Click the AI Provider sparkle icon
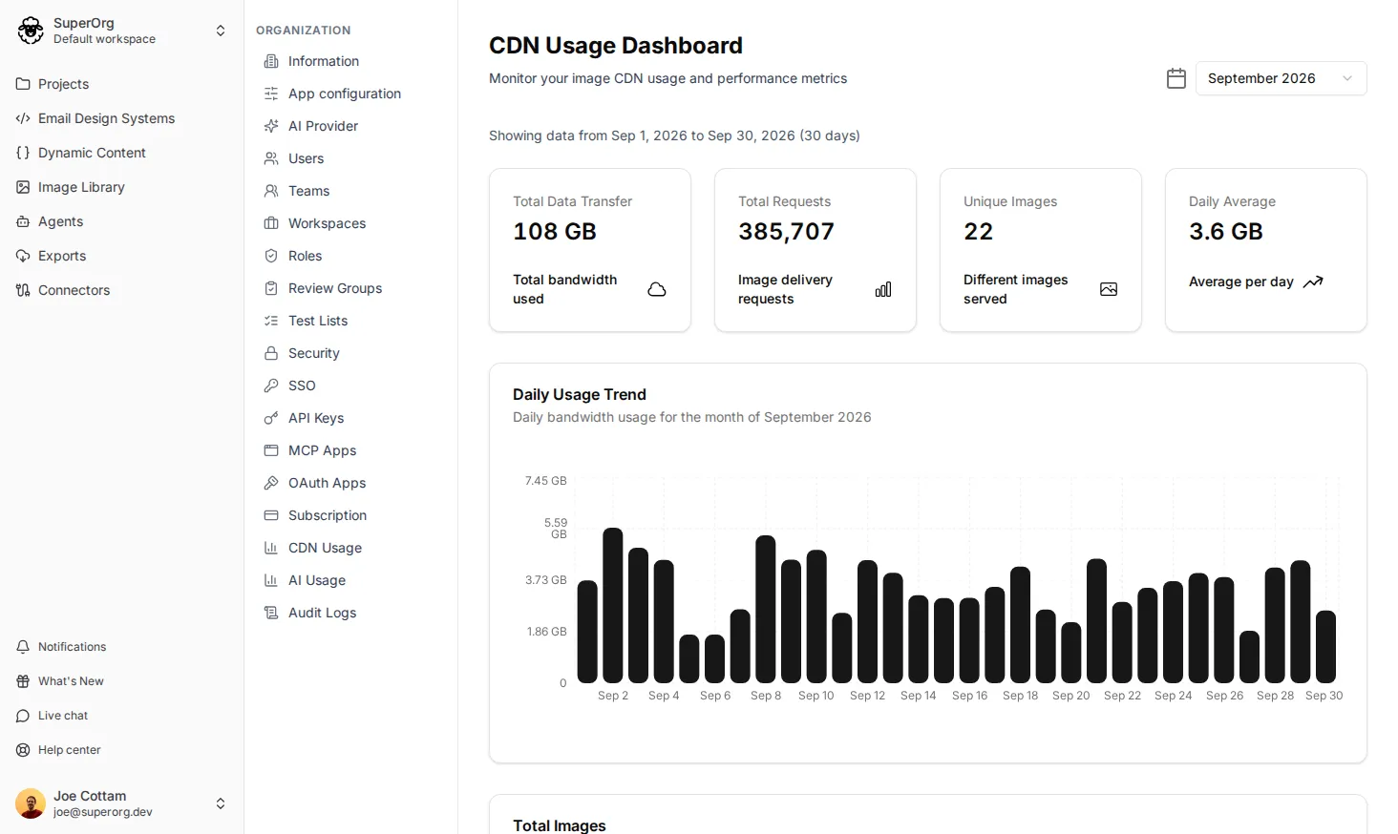The image size is (1398, 834). point(271,126)
